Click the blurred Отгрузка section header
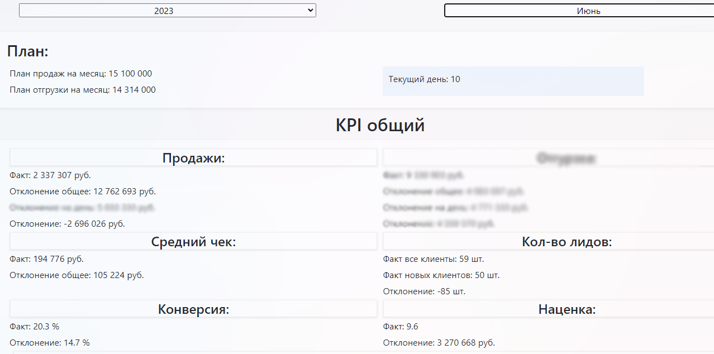Screen dimensions: 714x354 coord(548,157)
